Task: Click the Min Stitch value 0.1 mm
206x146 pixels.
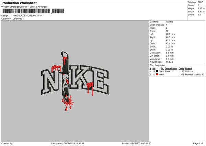Action: coord(170,56)
